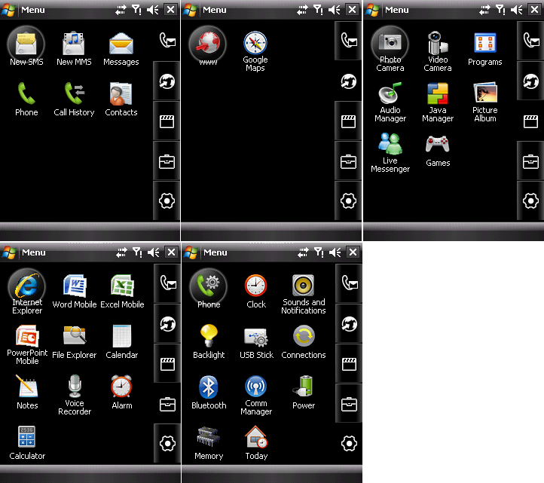This screenshot has height=483, width=544.
Task: Select briefcase tab in Internet Explorer screen sidebar
Action: pos(167,404)
